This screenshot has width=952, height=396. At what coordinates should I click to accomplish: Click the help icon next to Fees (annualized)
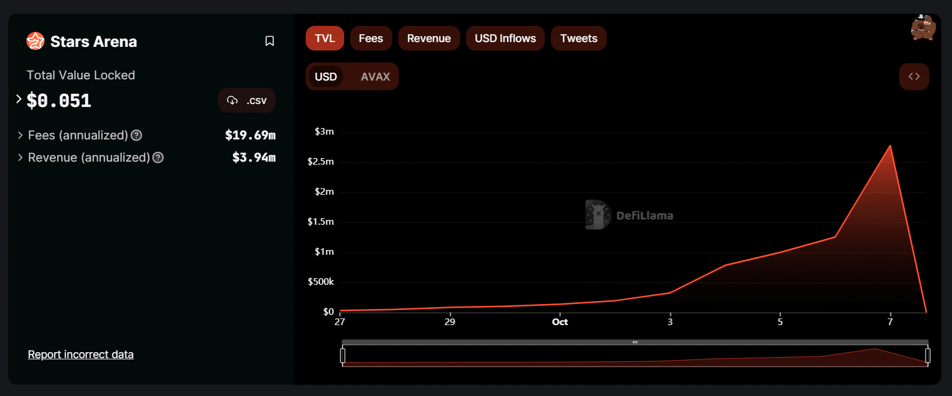coord(136,135)
